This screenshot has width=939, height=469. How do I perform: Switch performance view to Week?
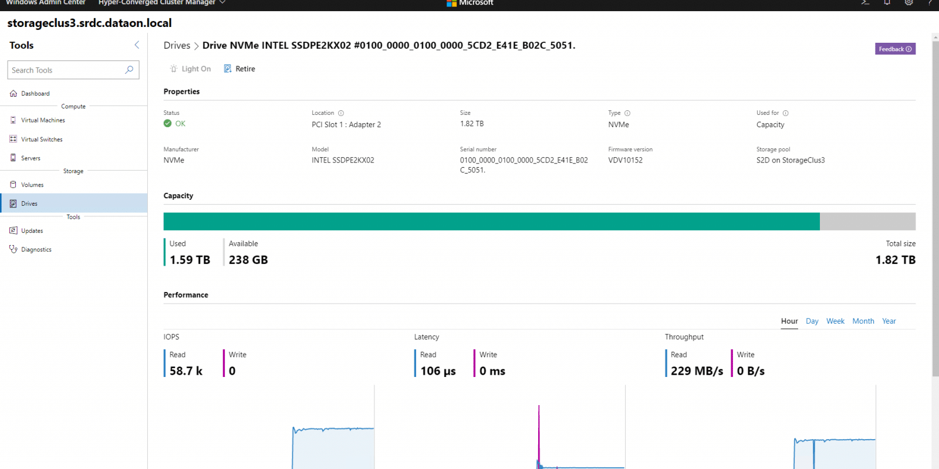click(835, 321)
